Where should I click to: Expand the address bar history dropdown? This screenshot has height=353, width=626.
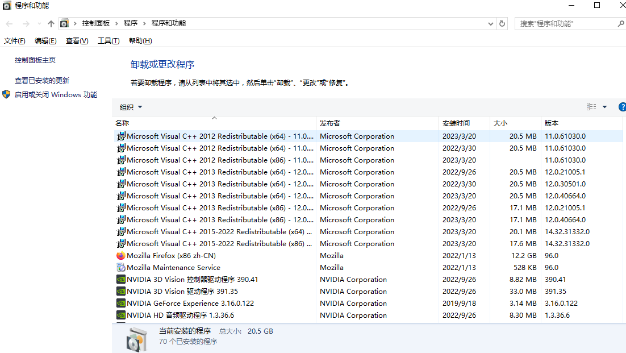coord(491,24)
